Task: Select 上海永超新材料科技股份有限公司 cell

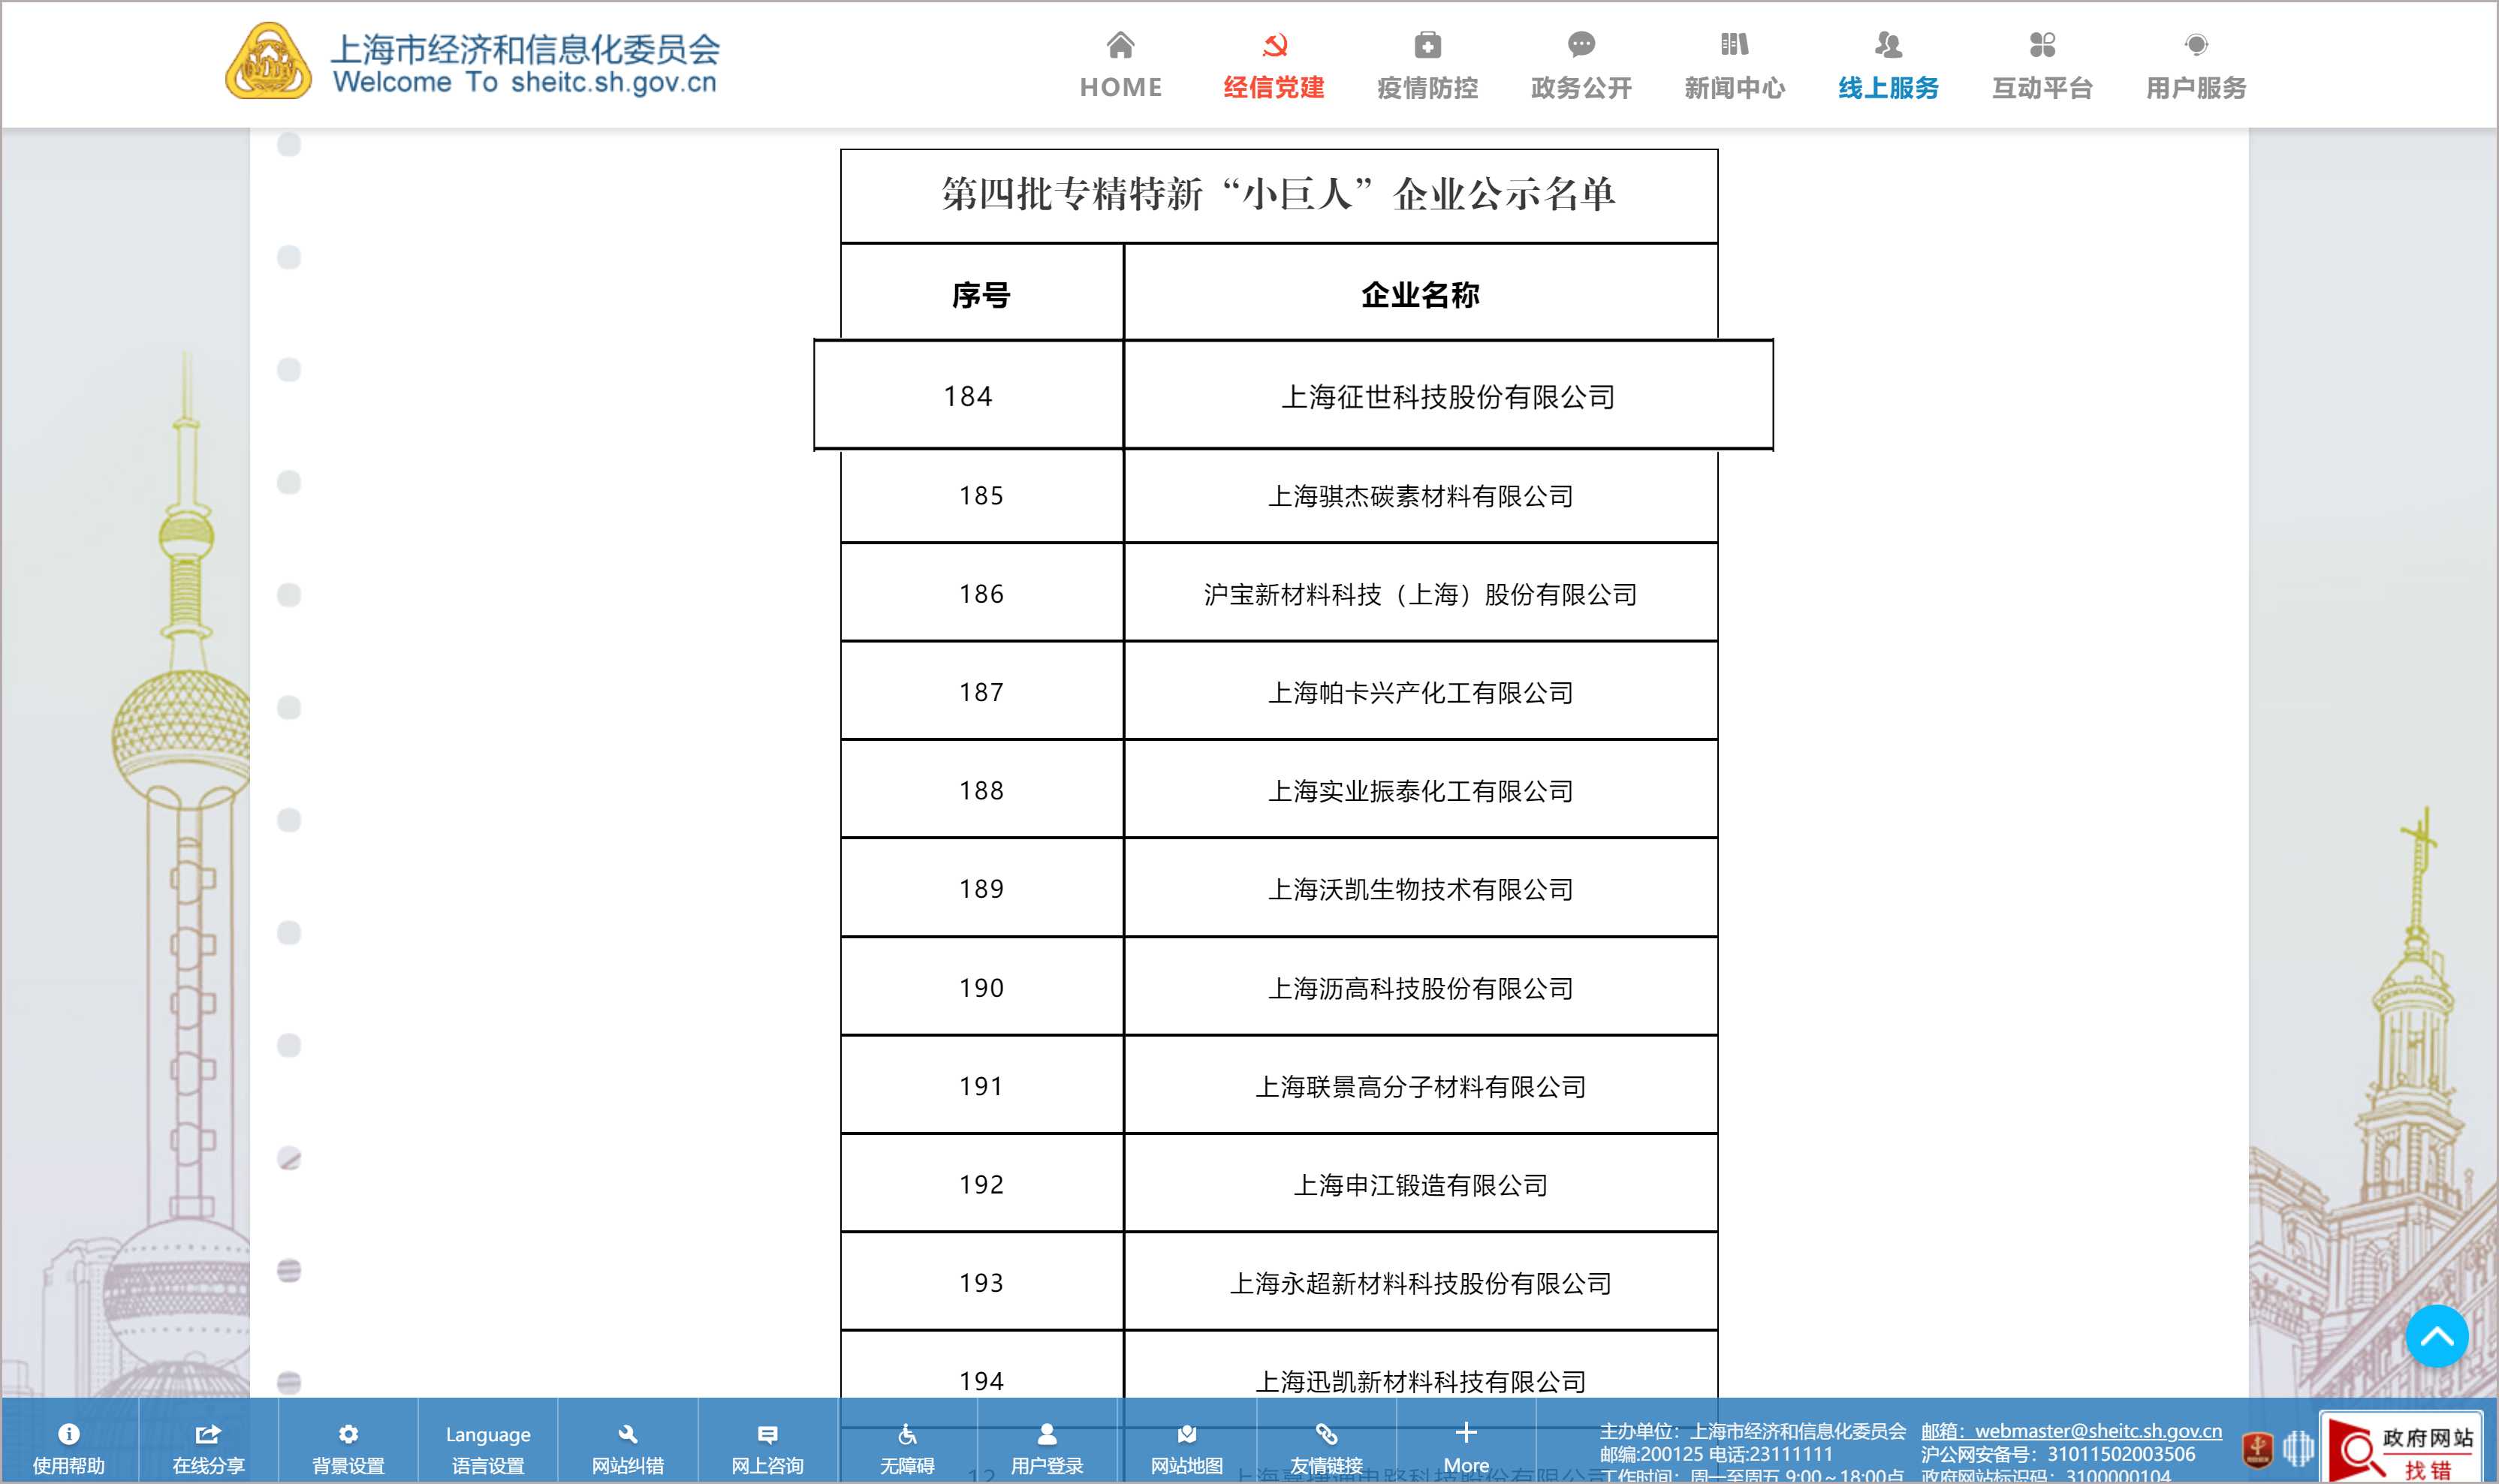Action: (x=1421, y=1282)
